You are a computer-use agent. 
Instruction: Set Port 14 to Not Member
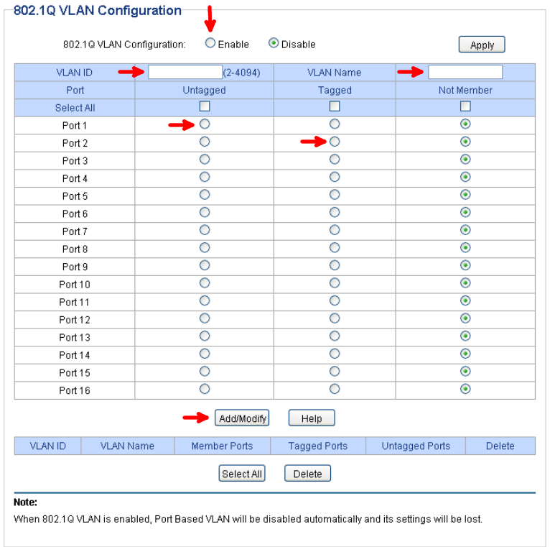pyautogui.click(x=465, y=354)
